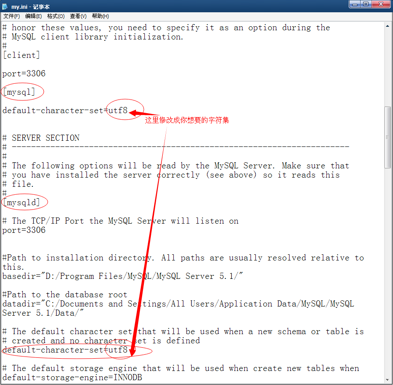
Task: Click the port=3306 line under [mysqld]
Action: point(24,230)
